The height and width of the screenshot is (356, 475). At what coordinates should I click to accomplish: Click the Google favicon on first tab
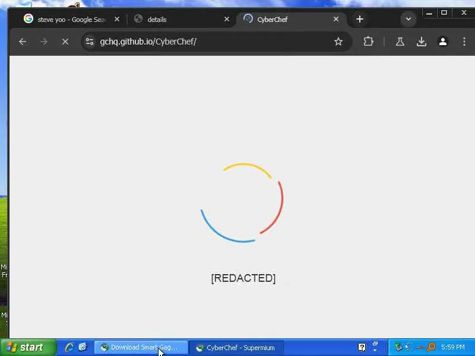pyautogui.click(x=28, y=19)
